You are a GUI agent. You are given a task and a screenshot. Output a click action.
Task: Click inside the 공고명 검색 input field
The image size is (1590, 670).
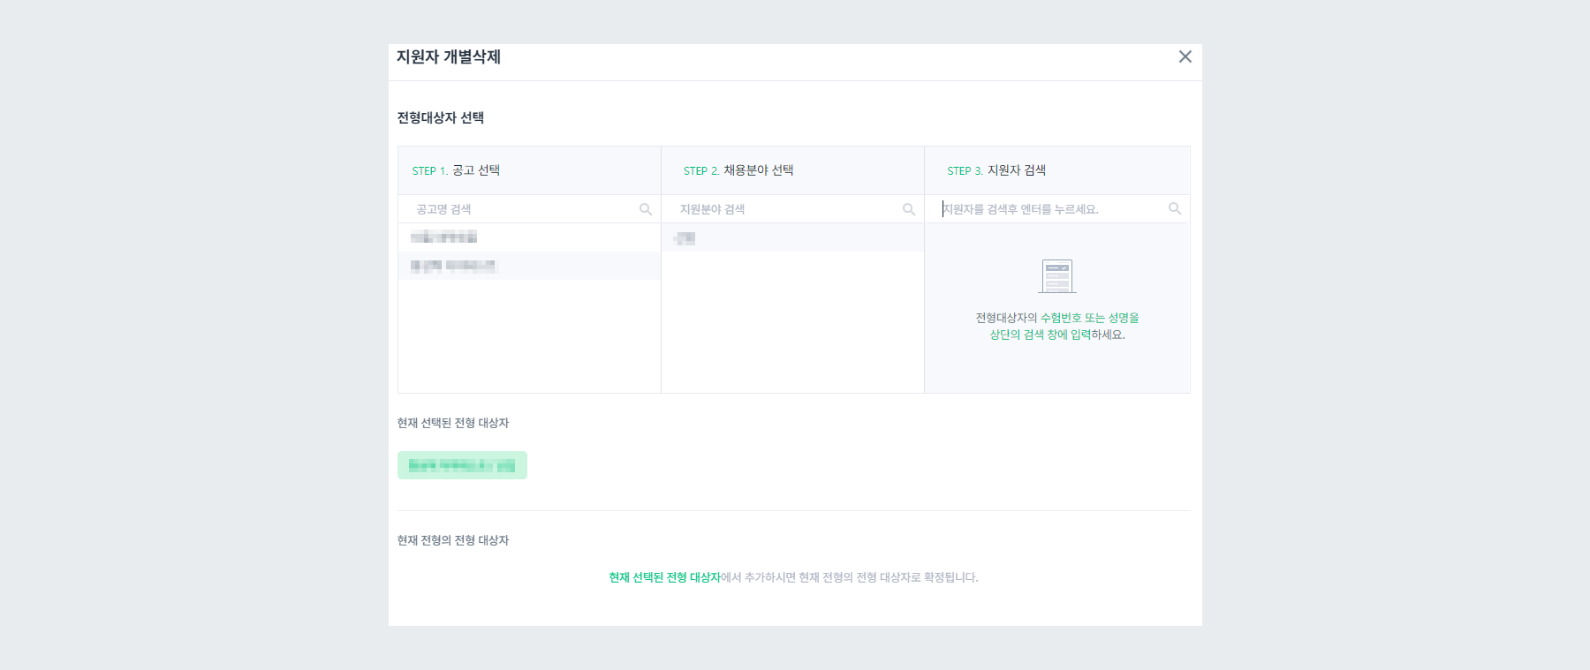(503, 208)
